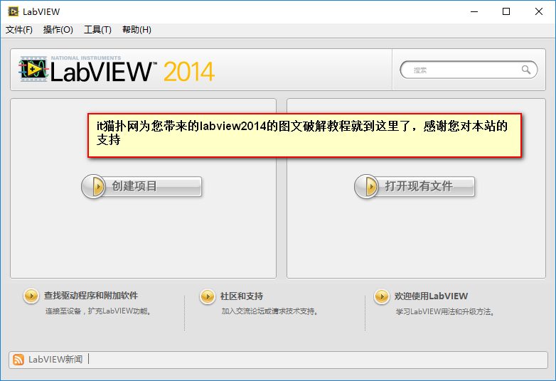Image resolution: width=556 pixels, height=381 pixels.
Task: Click the LabVIEW title bar app icon
Action: click(13, 11)
